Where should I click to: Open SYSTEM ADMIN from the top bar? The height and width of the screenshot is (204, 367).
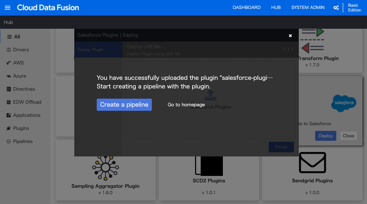point(308,7)
